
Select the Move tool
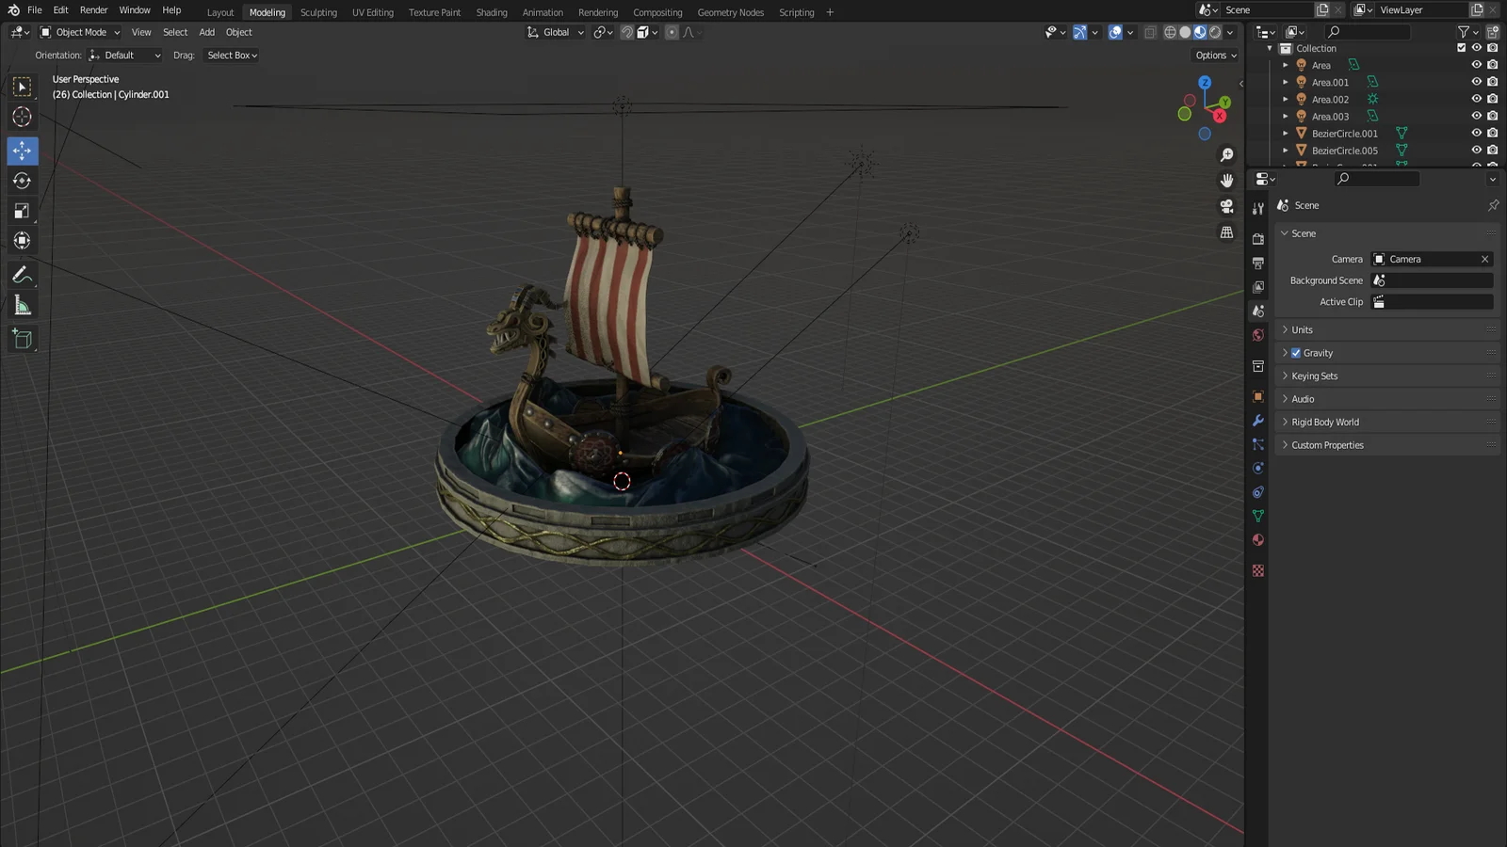click(x=22, y=151)
